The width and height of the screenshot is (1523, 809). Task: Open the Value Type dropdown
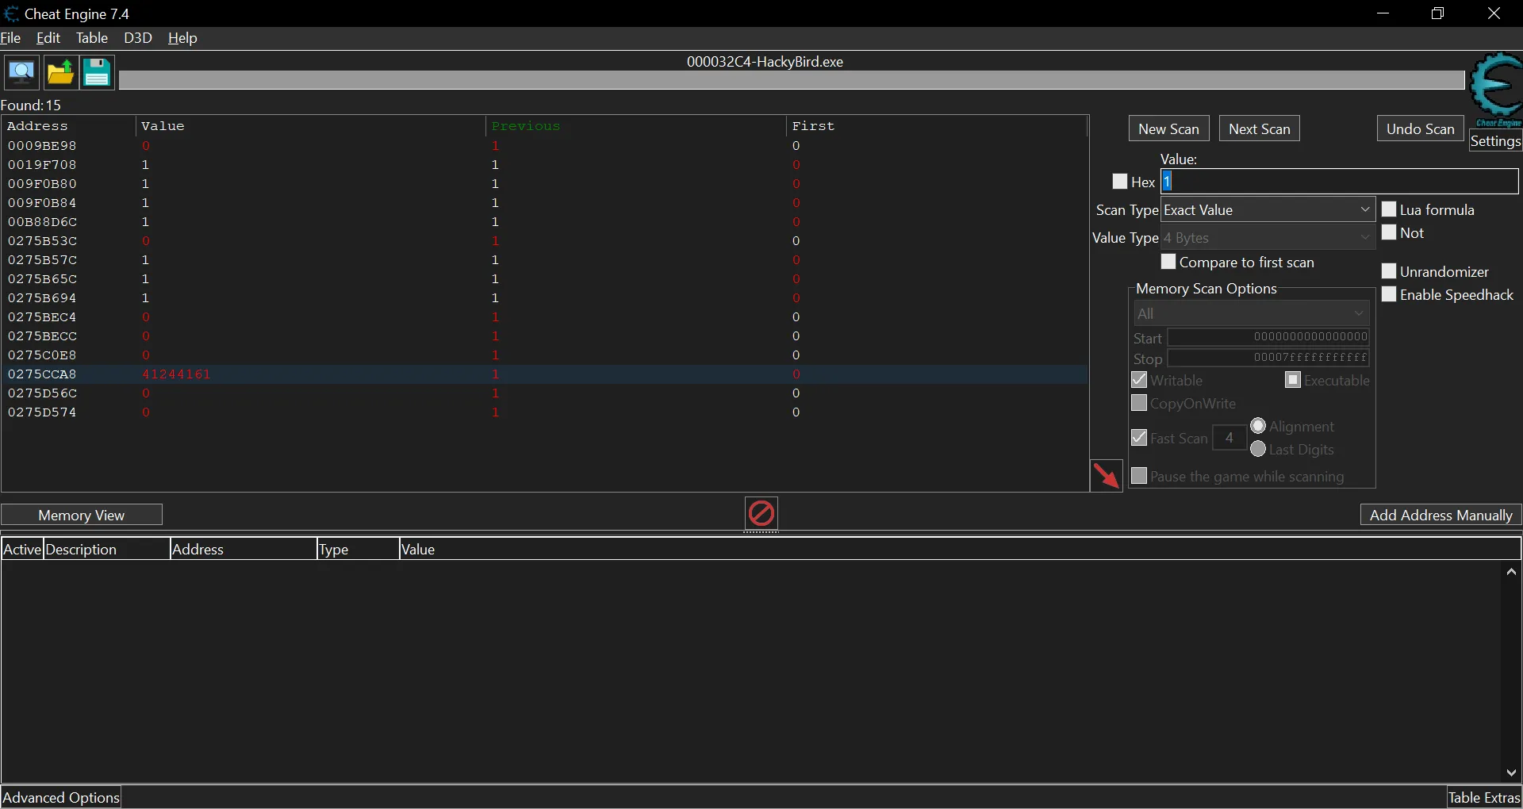(1268, 237)
